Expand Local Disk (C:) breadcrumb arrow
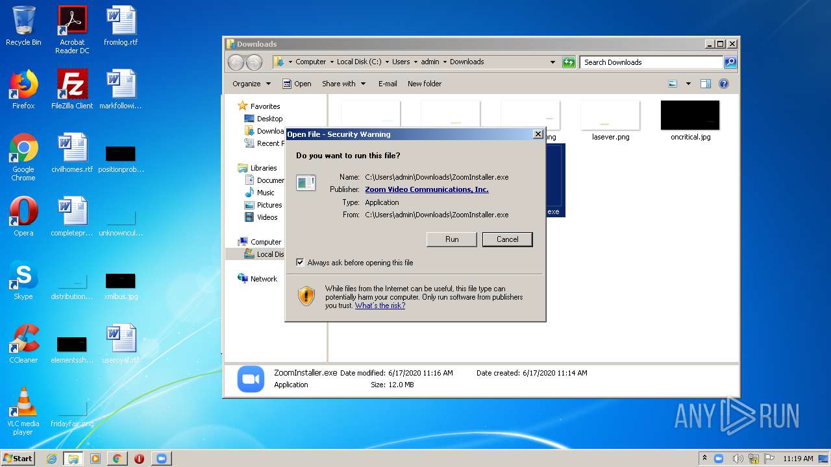The height and width of the screenshot is (467, 831). (x=387, y=62)
